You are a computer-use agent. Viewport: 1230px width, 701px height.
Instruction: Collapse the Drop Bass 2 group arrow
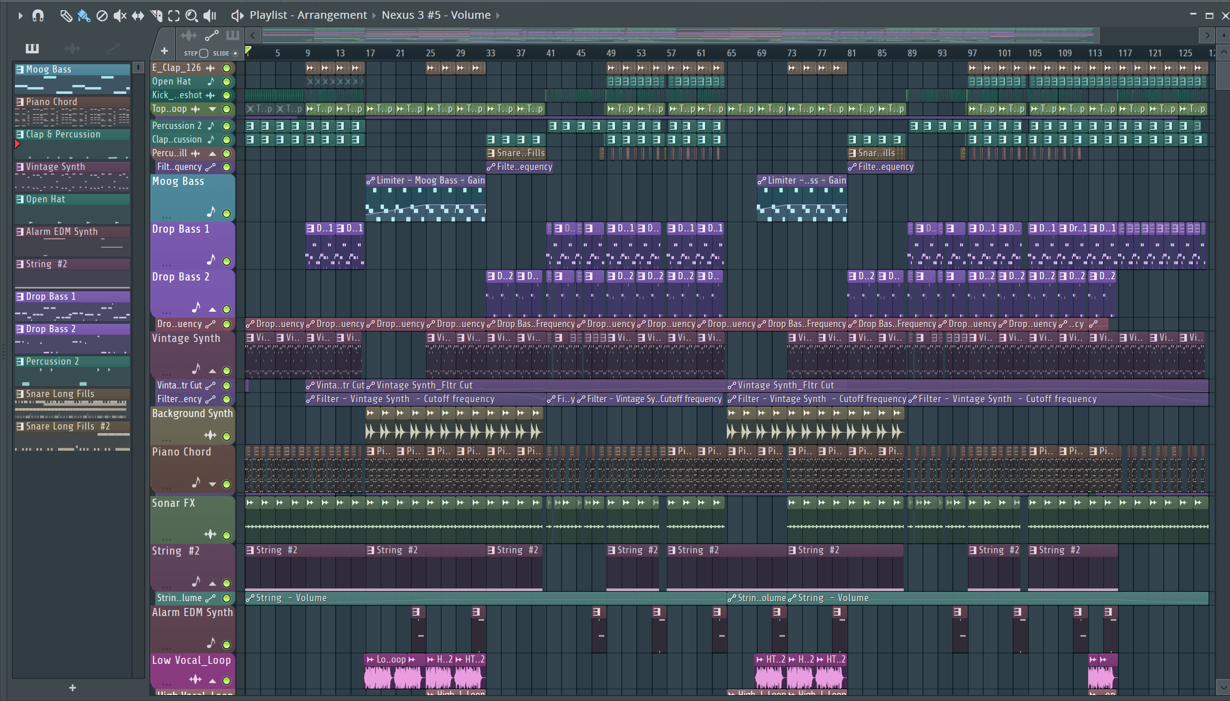click(212, 309)
